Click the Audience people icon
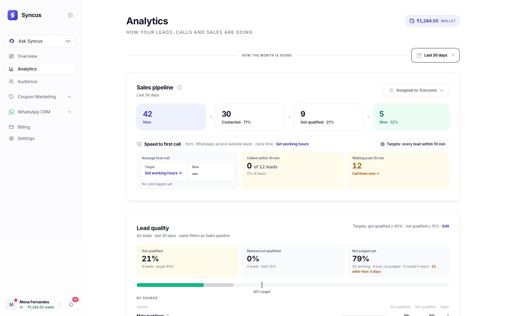Image resolution: width=505 pixels, height=316 pixels. (x=11, y=82)
